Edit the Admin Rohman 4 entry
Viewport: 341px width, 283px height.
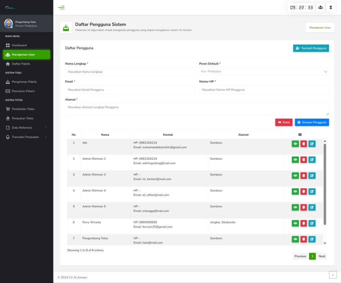pos(312,191)
